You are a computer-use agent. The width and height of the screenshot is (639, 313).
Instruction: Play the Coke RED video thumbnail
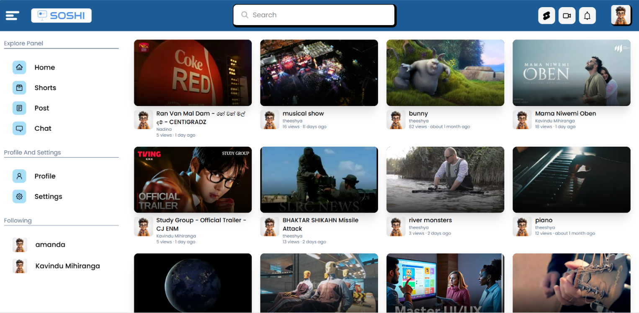(193, 73)
